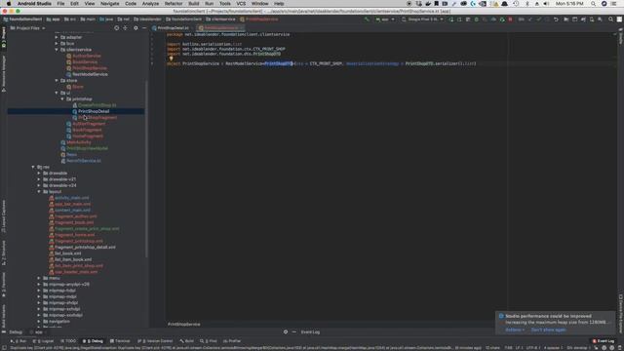The width and height of the screenshot is (624, 351).
Task: Select PrintShopDetail file in project tree
Action: pos(94,111)
